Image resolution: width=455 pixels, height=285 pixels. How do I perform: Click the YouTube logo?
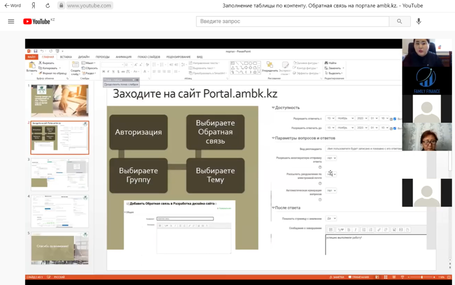[x=39, y=21]
